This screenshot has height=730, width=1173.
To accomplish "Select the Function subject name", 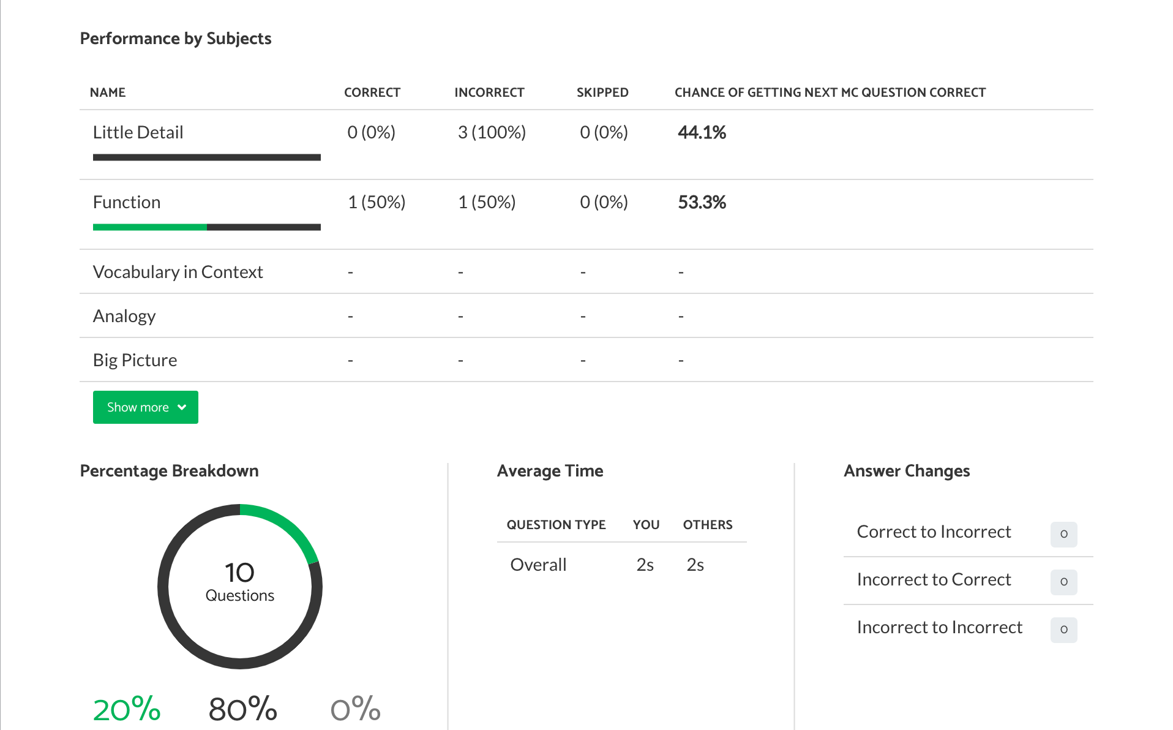I will [x=127, y=201].
